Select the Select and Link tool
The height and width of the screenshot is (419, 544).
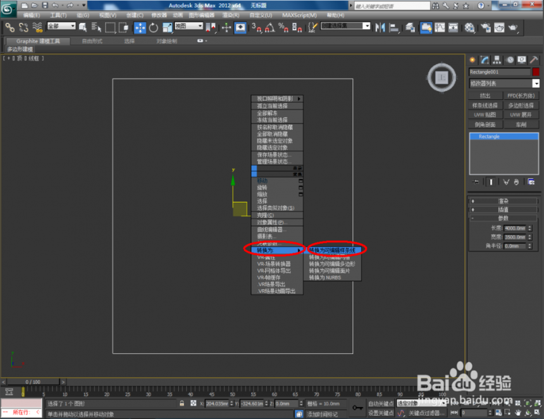pyautogui.click(x=9, y=27)
